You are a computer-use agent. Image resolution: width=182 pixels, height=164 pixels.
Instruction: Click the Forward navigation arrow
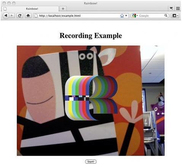pos(12,16)
